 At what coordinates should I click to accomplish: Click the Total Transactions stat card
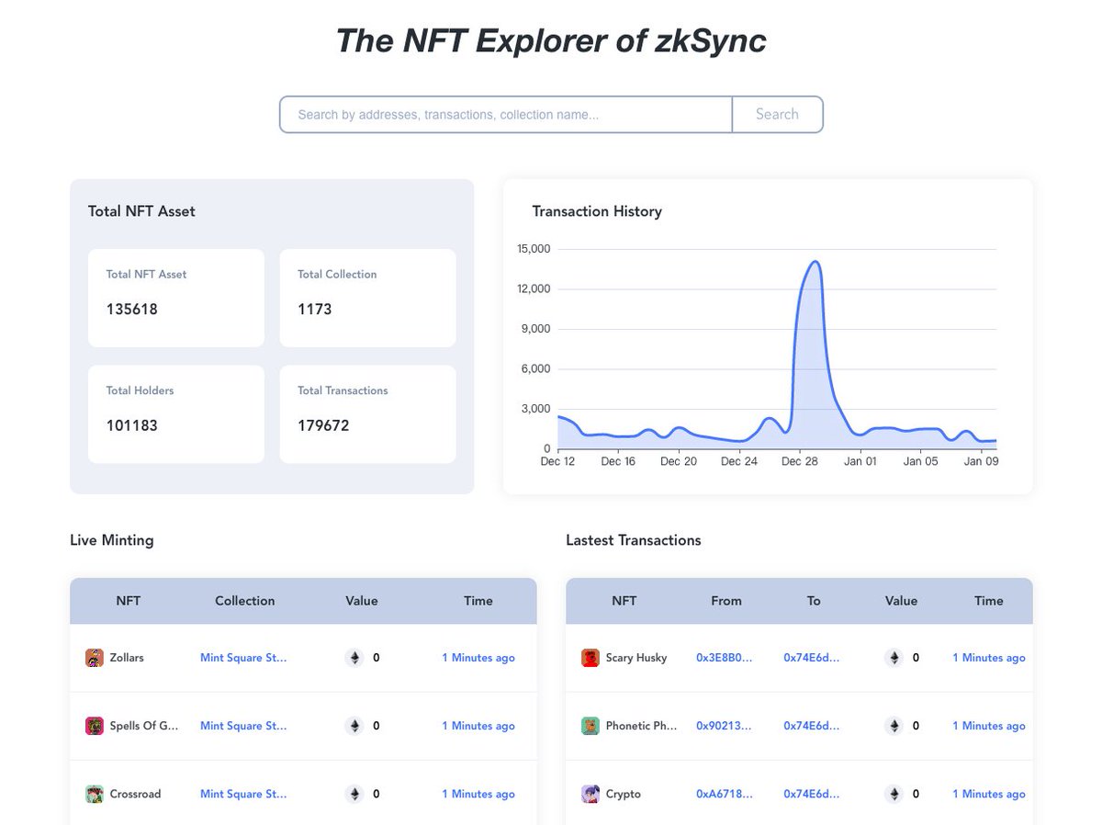(367, 414)
